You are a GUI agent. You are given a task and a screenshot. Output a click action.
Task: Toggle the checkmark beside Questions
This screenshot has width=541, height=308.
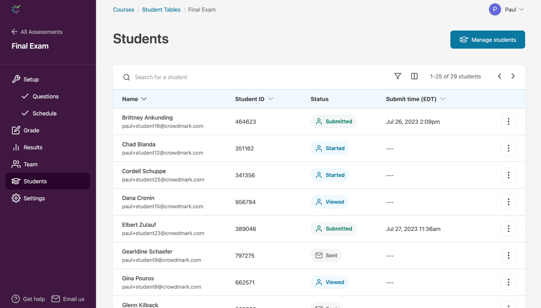click(26, 96)
